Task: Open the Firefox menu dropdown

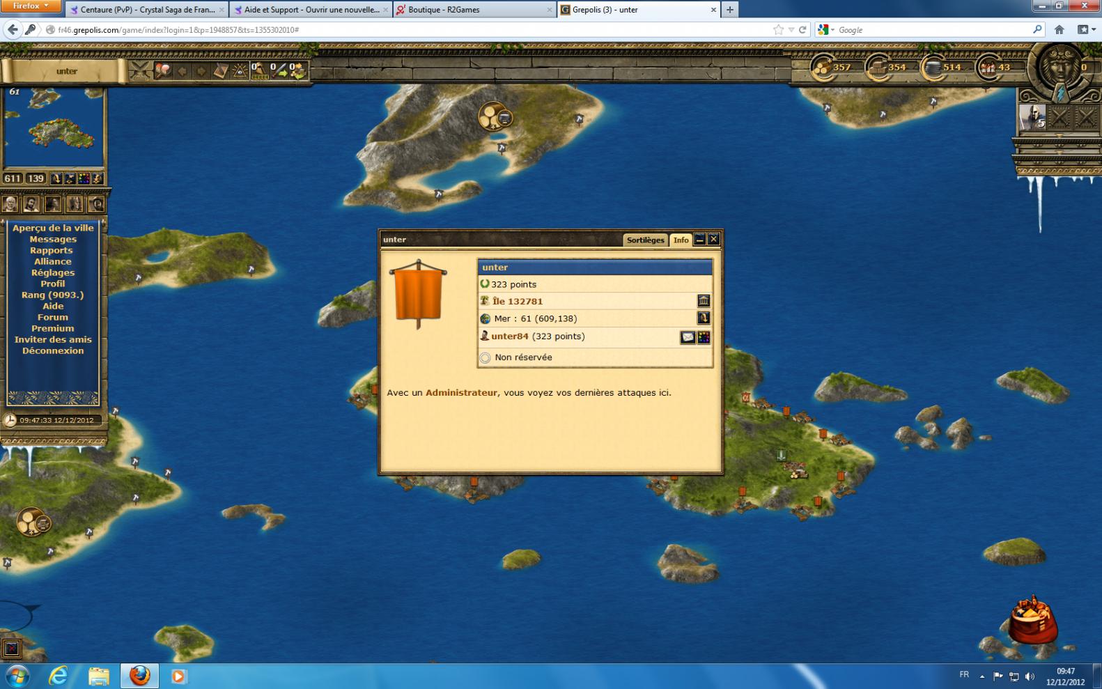Action: pos(31,6)
